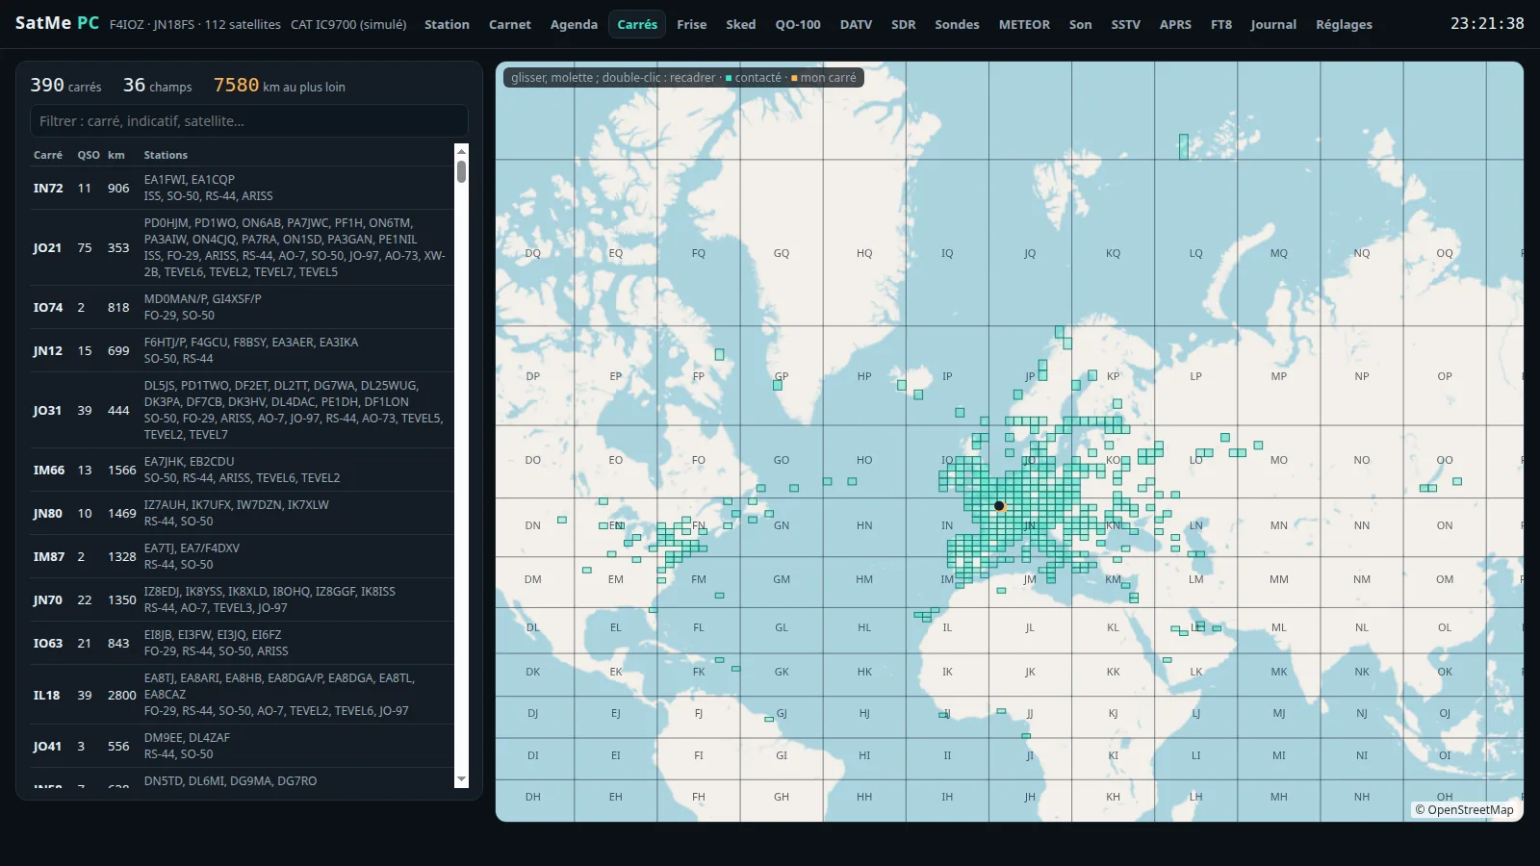Click the SatMe PC app title
Image resolution: width=1540 pixels, height=866 pixels.
click(x=57, y=23)
